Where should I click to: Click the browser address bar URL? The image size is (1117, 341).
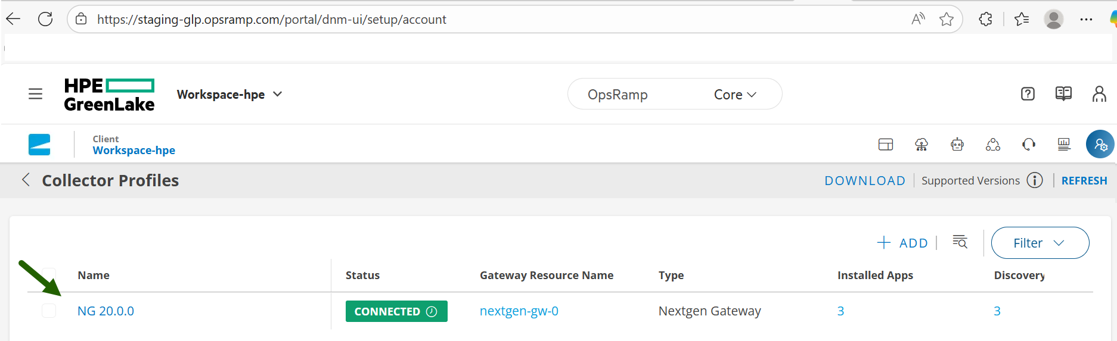tap(271, 20)
